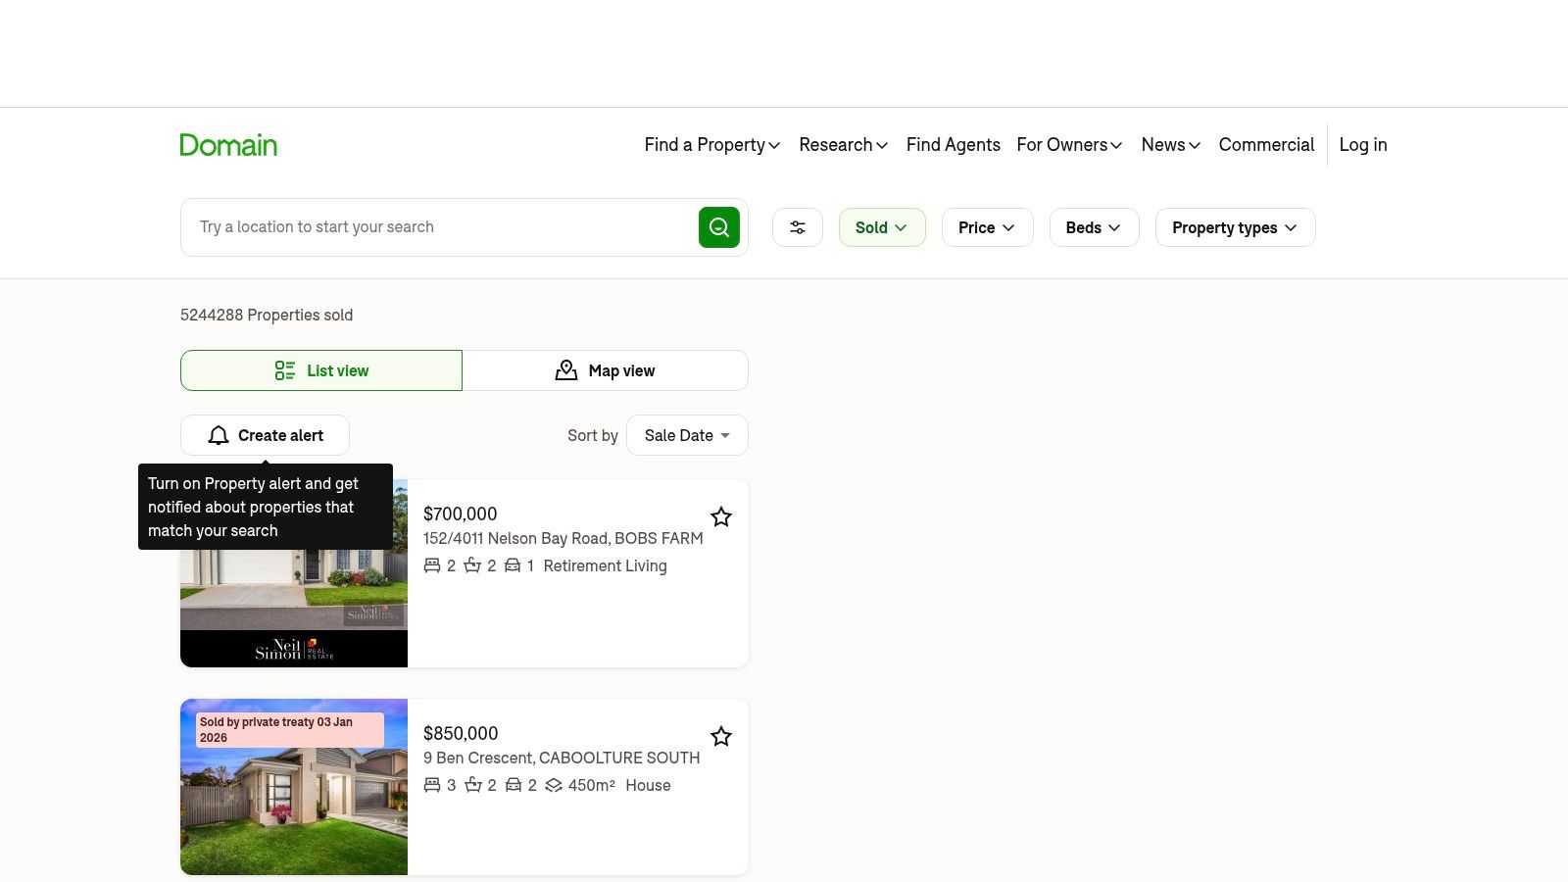Click the land size icon showing 450m²
The image size is (1568, 882).
(x=553, y=785)
